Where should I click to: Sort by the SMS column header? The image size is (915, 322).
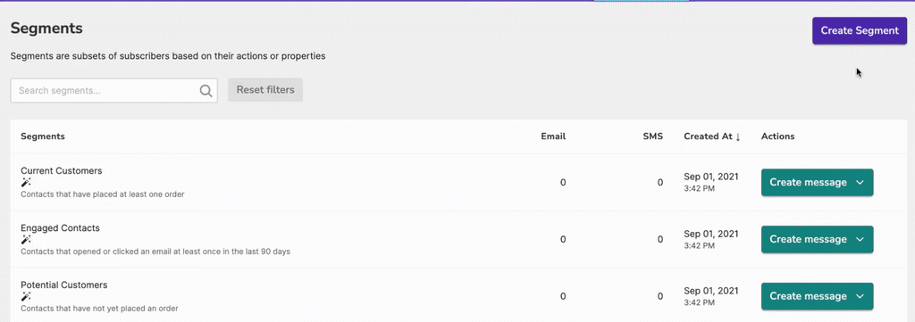point(652,136)
